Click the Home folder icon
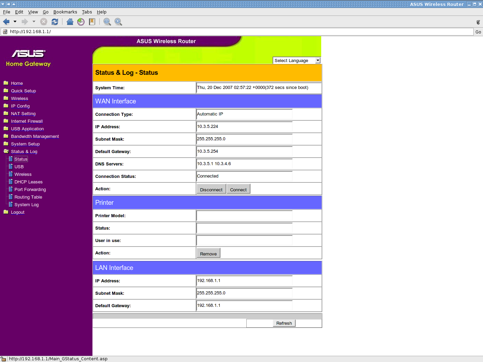The height and width of the screenshot is (362, 483). (6, 83)
